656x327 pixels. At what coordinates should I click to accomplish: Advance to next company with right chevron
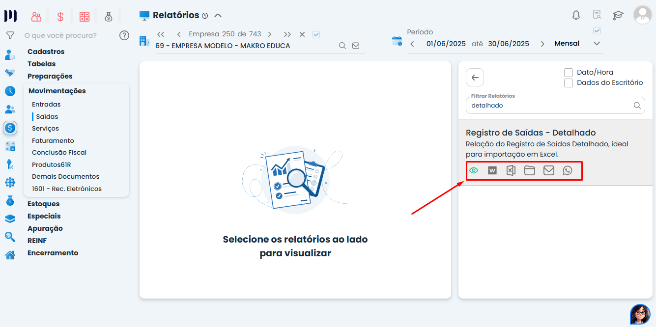(x=269, y=34)
